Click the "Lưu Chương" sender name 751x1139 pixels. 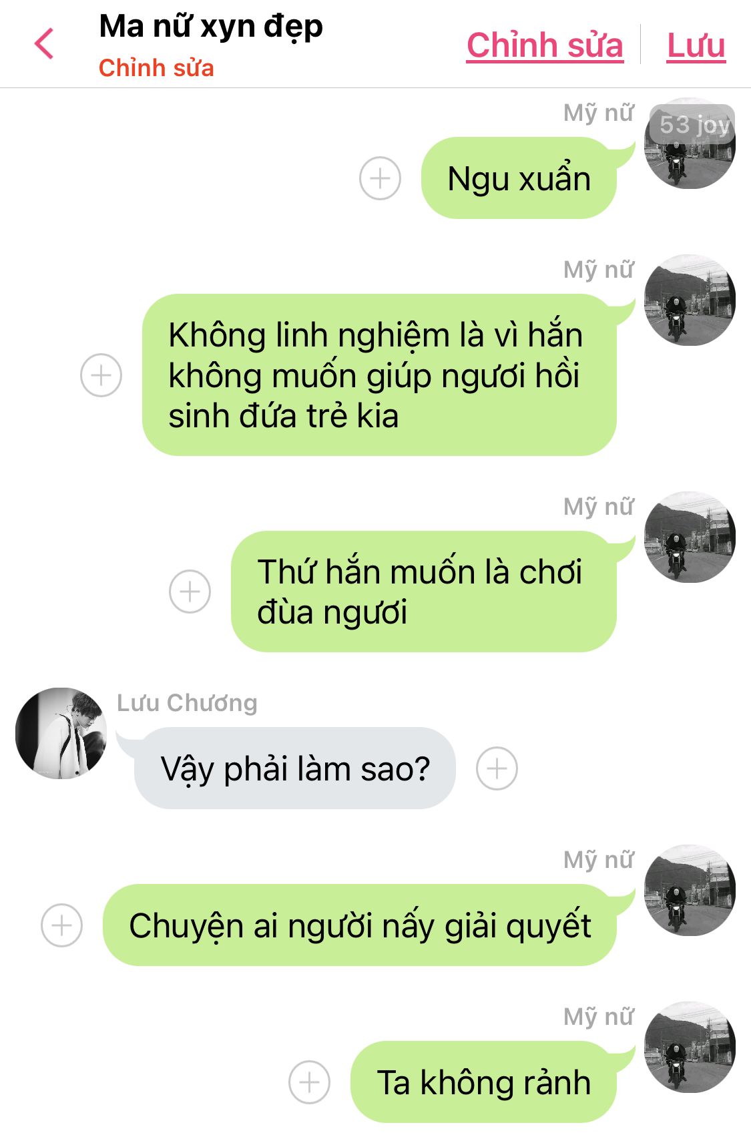tap(187, 703)
